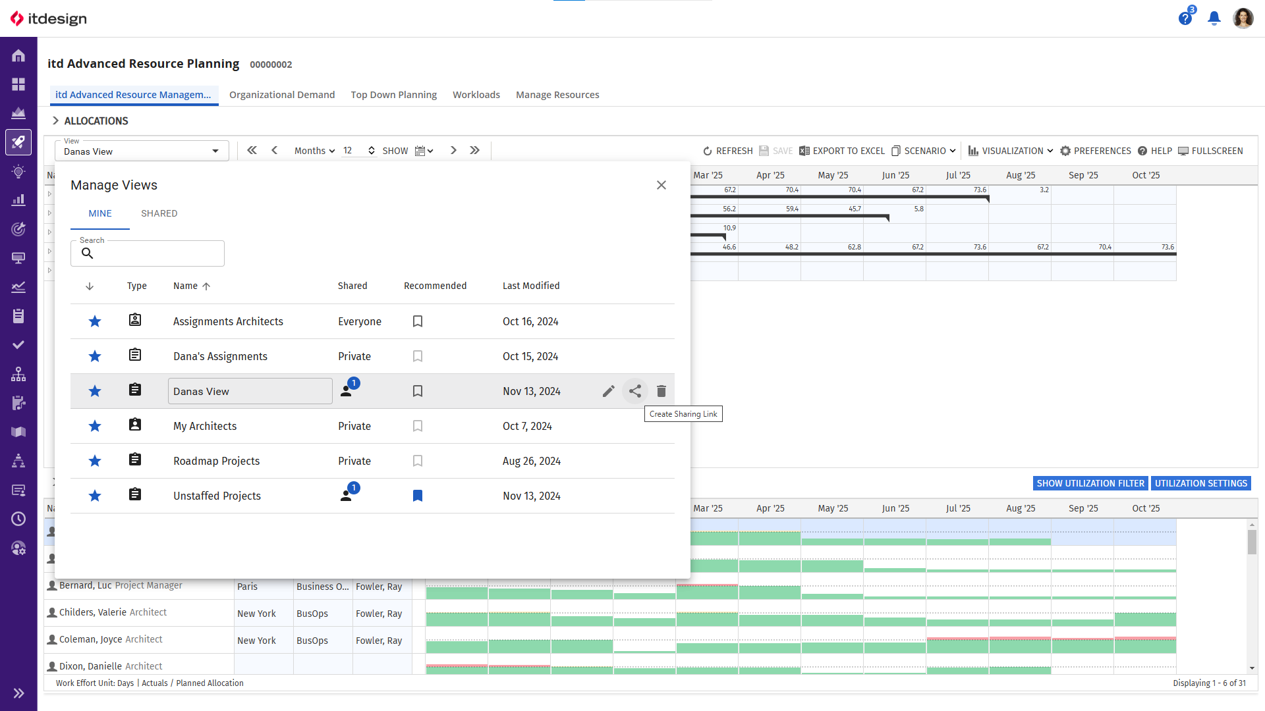Select Childers, Valerie resource row
Viewport: 1265px width, 711px height.
pos(113,612)
